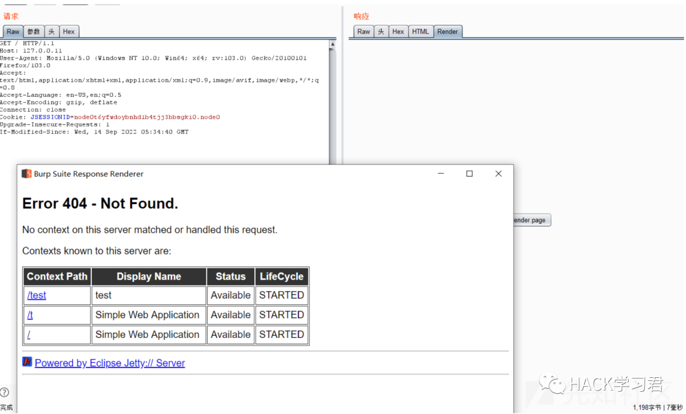Screen dimensions: 686x414
Task: Click the Display Name column header
Action: pyautogui.click(x=149, y=276)
